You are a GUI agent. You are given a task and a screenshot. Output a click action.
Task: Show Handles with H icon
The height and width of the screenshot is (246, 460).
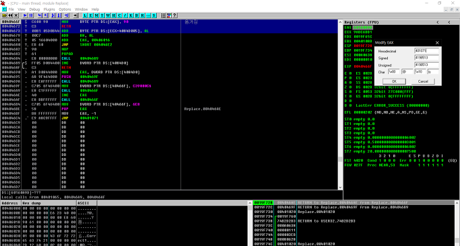point(114,15)
